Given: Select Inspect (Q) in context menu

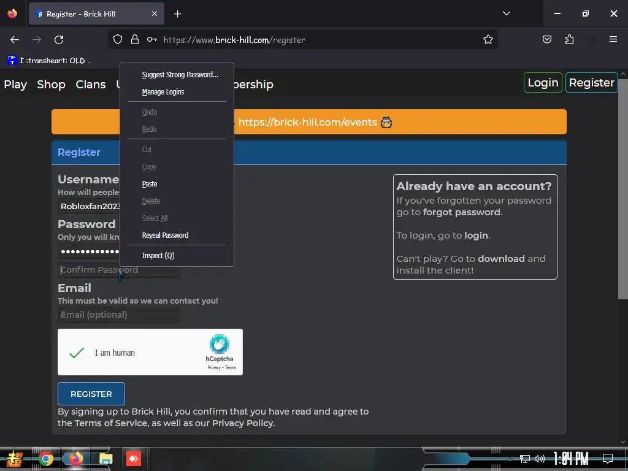Looking at the screenshot, I should click(x=158, y=256).
